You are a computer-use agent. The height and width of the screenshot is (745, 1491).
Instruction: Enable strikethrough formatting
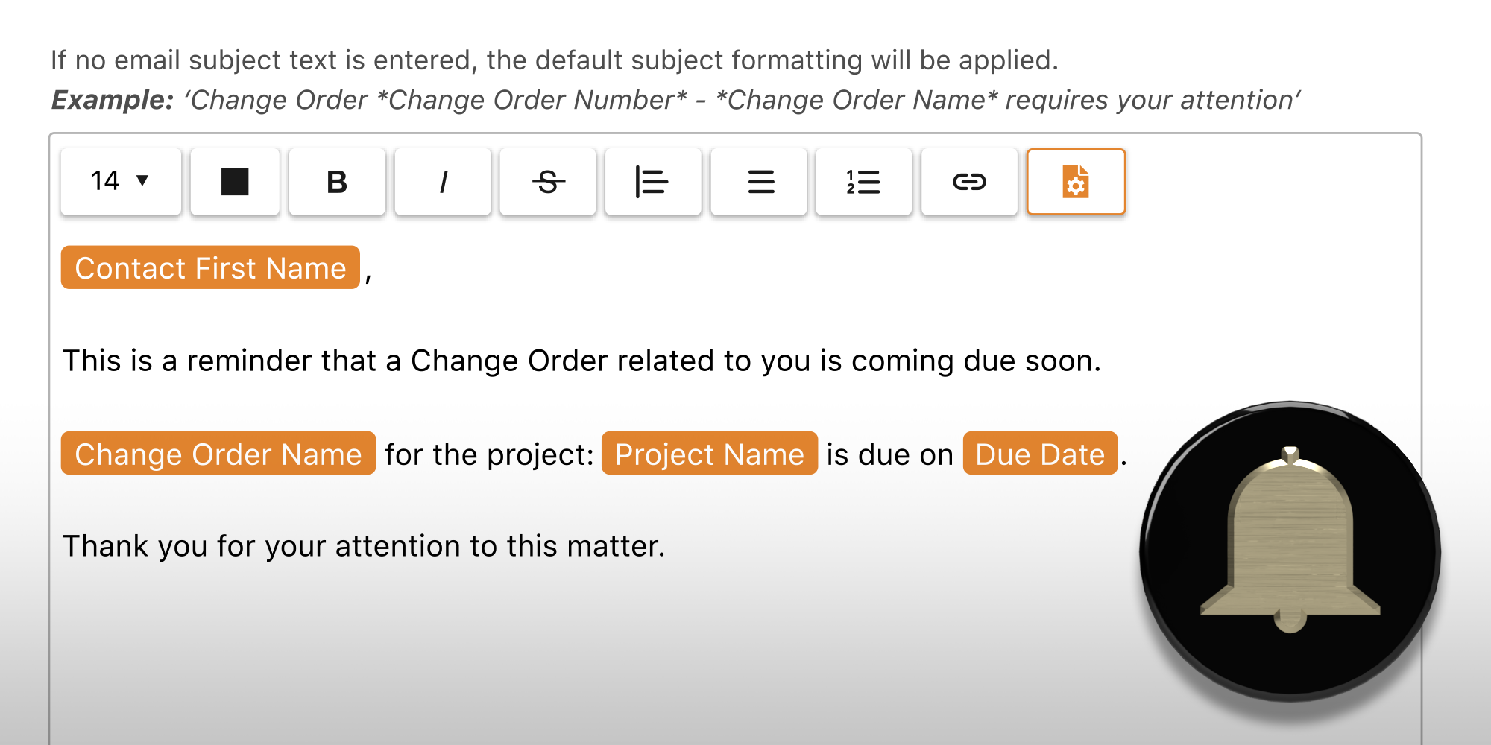547,181
